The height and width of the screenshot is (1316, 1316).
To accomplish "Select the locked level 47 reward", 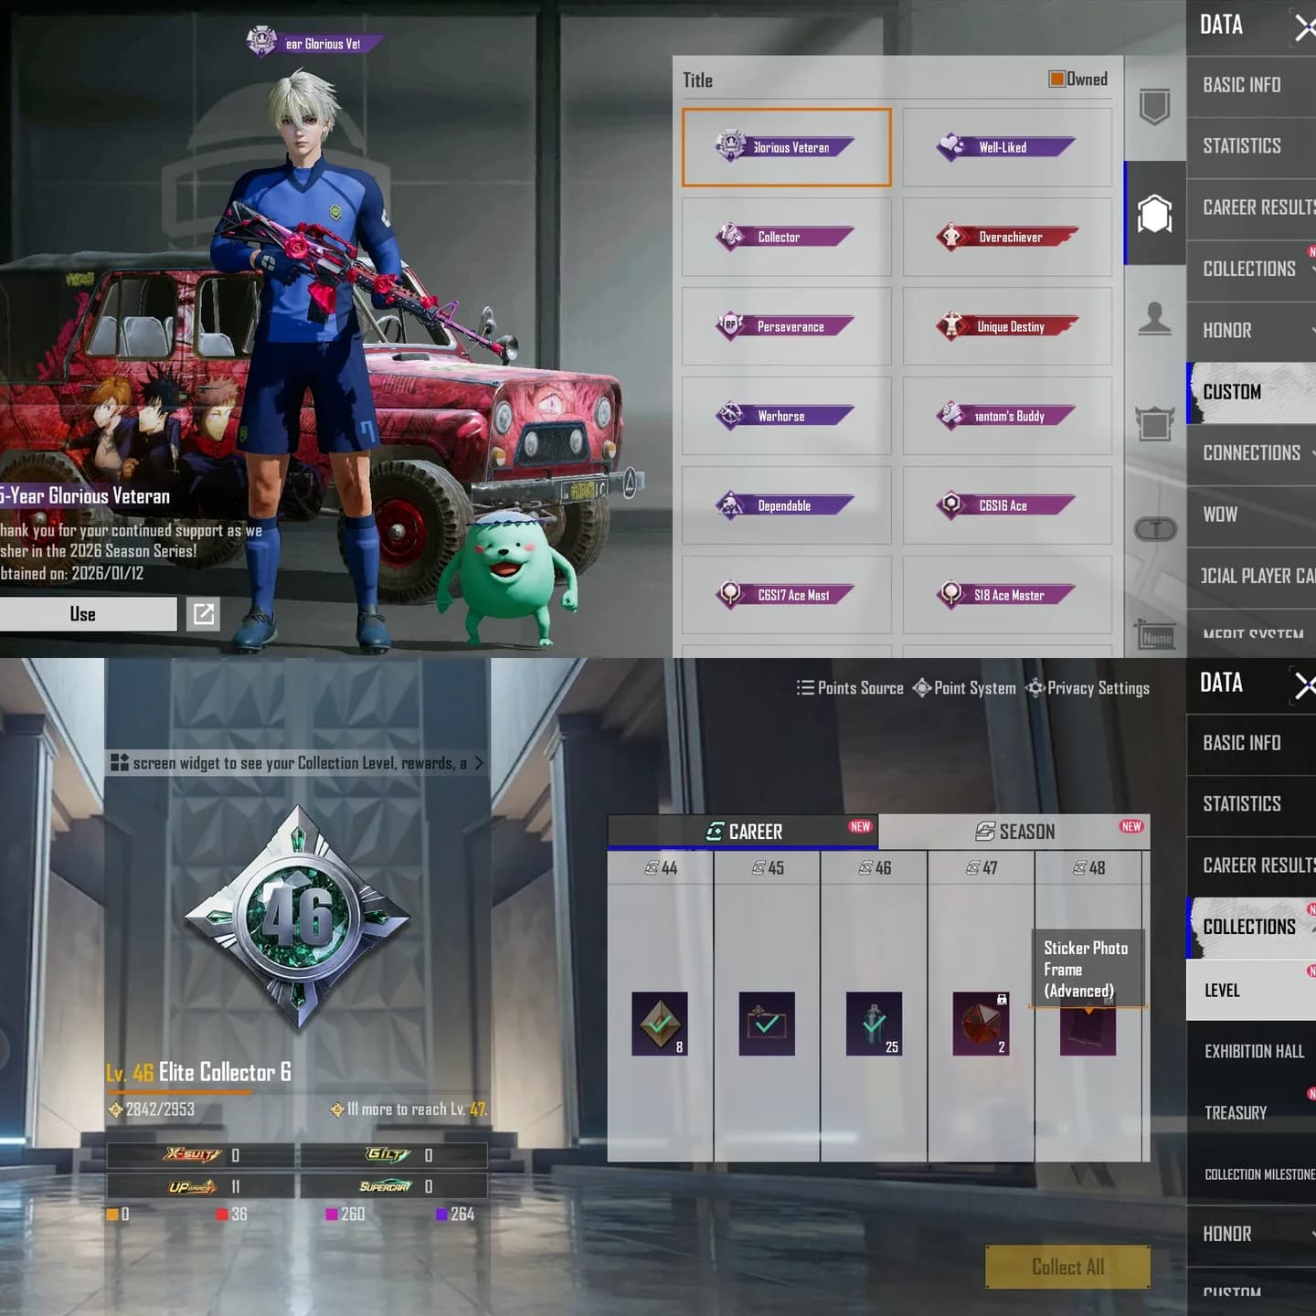I will 980,1024.
